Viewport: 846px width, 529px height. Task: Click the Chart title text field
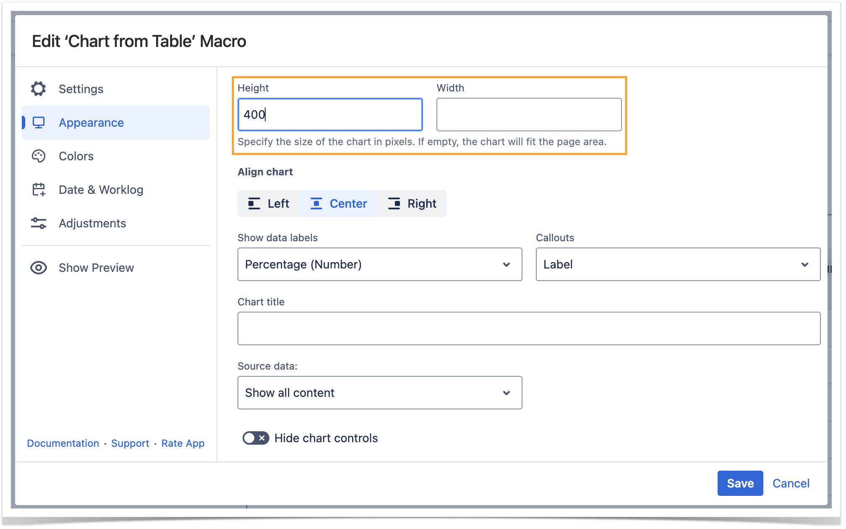point(528,328)
